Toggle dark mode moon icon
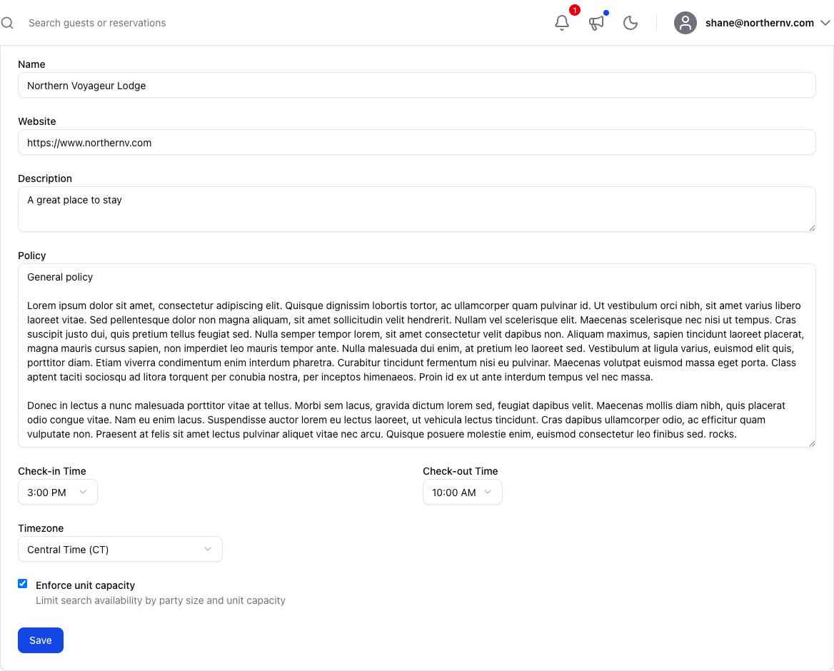Screen dimensions: 834x671 [630, 23]
